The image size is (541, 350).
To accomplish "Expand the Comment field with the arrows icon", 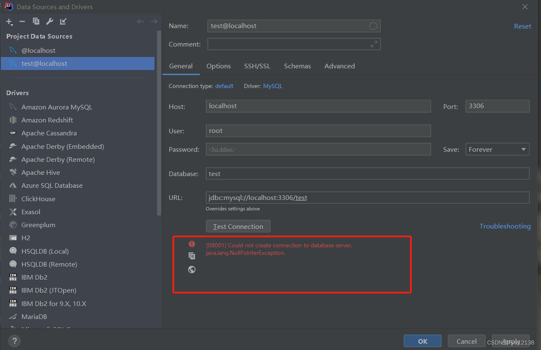I will 374,44.
